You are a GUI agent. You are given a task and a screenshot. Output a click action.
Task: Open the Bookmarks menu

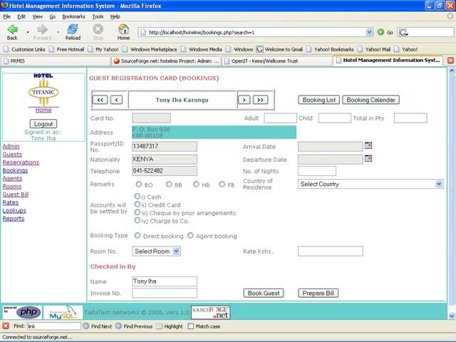tap(73, 16)
